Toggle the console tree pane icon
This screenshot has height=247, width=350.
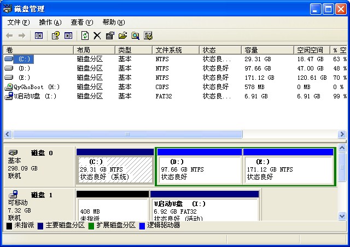pos(39,36)
